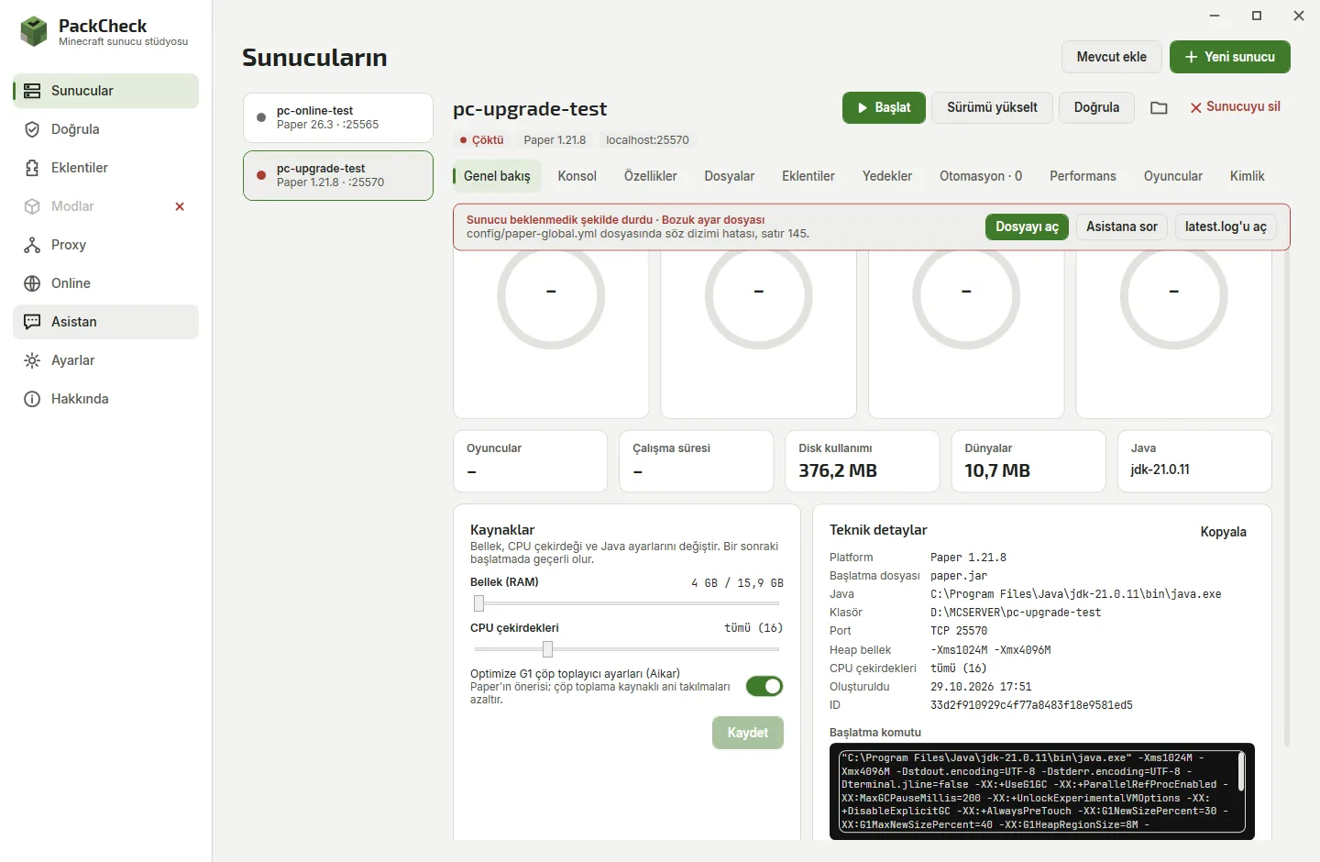Select the pc-online-test server card
The height and width of the screenshot is (862, 1320).
(x=338, y=117)
